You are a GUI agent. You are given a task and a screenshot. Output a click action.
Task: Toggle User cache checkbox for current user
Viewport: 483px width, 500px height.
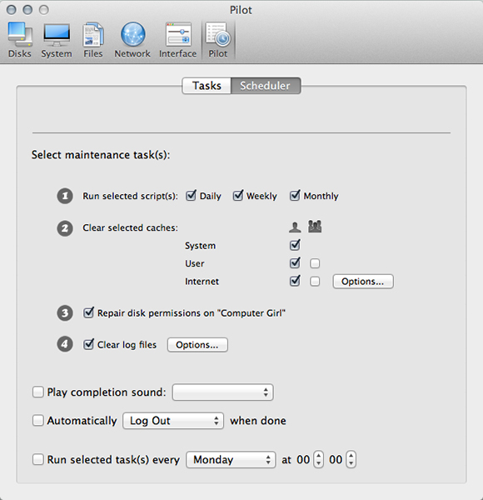(x=295, y=263)
